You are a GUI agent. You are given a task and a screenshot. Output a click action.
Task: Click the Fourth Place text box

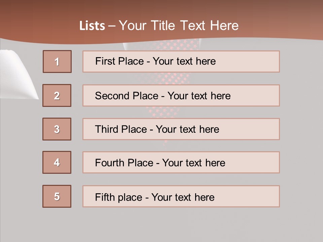tap(181, 162)
